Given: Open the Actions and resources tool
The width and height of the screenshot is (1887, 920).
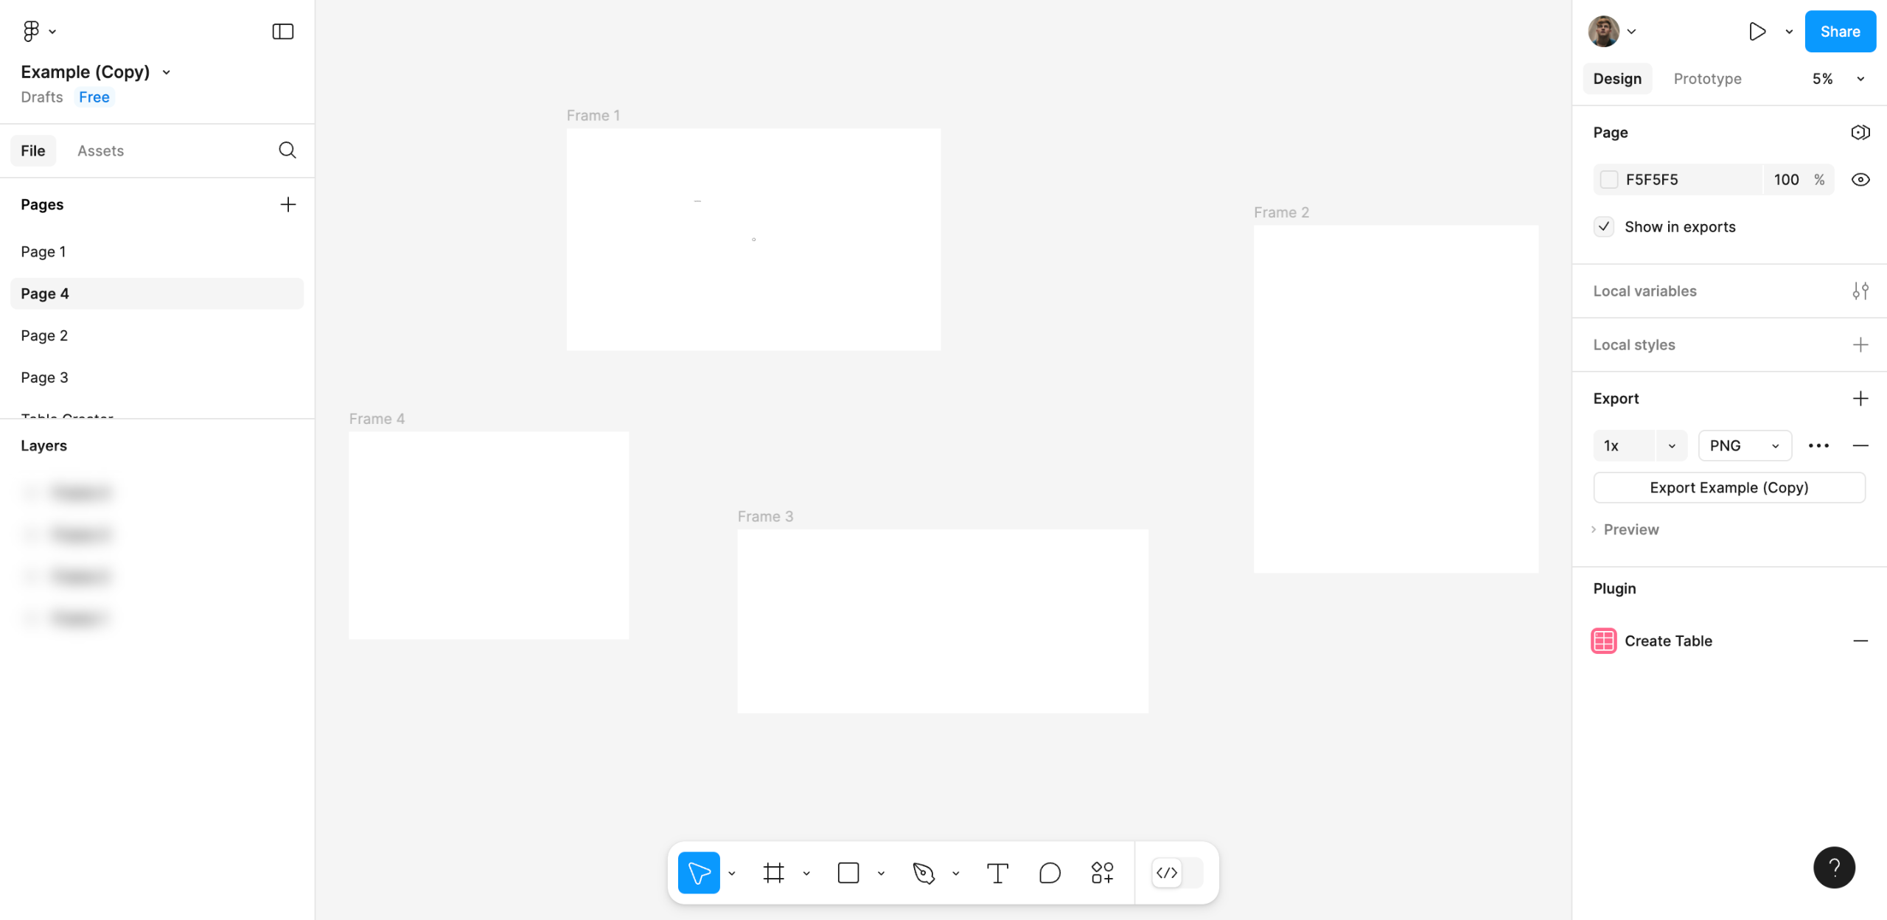Looking at the screenshot, I should pyautogui.click(x=1102, y=873).
